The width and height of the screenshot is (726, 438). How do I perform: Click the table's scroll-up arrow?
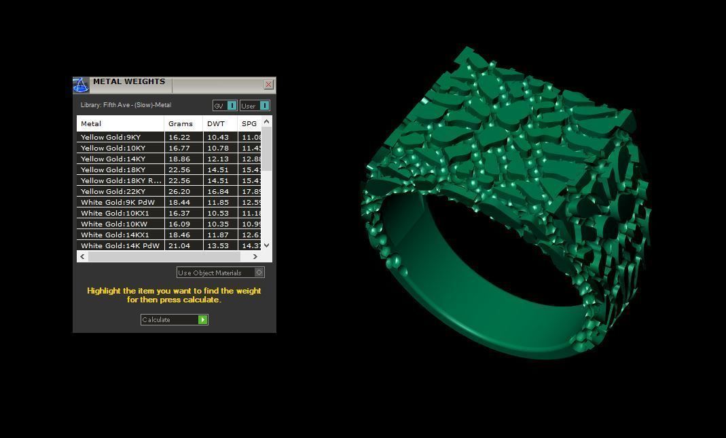pyautogui.click(x=266, y=121)
